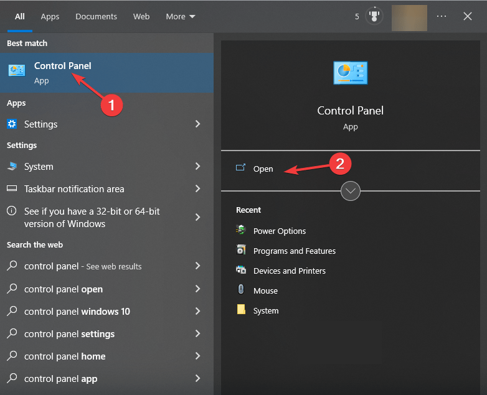Close the search panel
The image size is (487, 395).
point(468,16)
